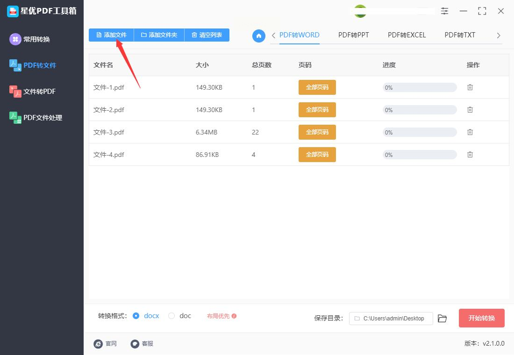The image size is (514, 355).
Task: Open the save directory folder browse icon
Action: (x=442, y=318)
